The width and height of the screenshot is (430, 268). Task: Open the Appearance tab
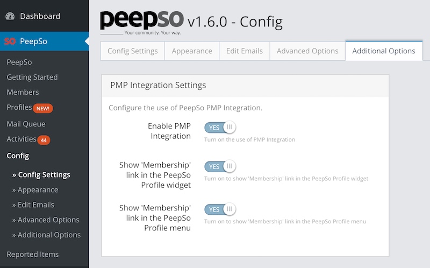[192, 51]
